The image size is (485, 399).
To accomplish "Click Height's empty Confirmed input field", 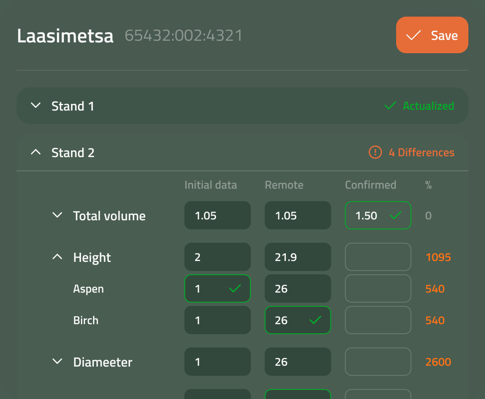I will coord(378,257).
